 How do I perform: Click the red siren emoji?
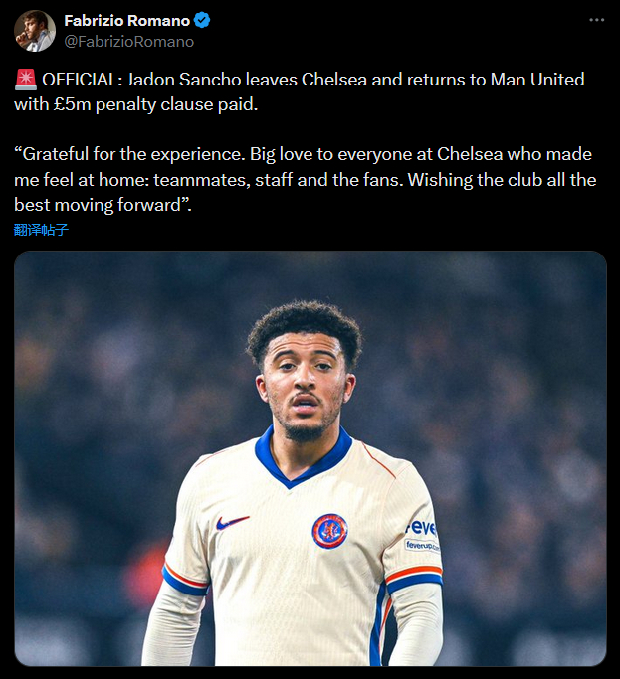25,80
